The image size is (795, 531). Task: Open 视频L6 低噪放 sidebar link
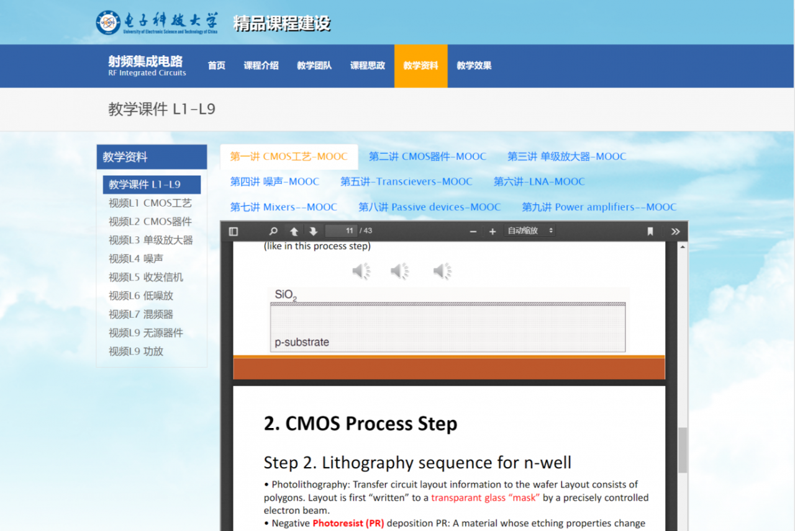141,296
